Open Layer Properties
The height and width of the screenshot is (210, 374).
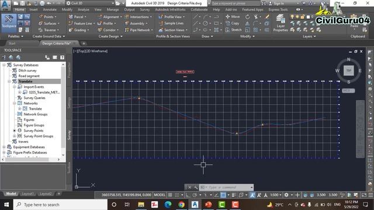pyautogui.click(x=280, y=23)
